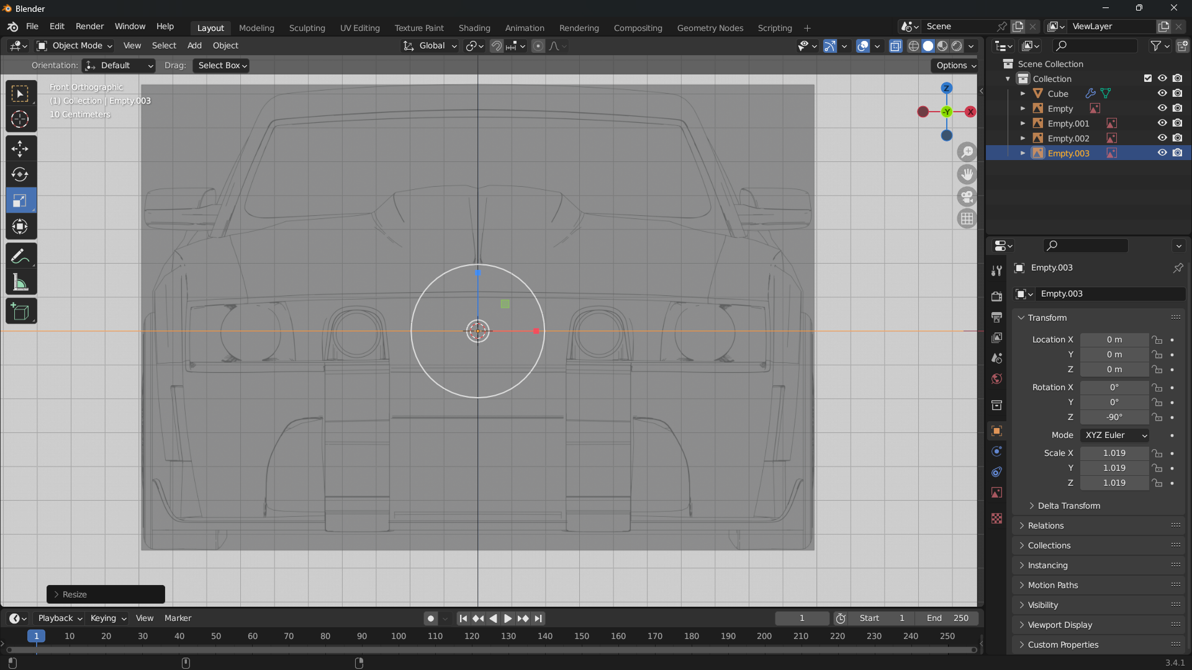Image resolution: width=1192 pixels, height=670 pixels.
Task: Open the Object Mode dropdown
Action: point(74,46)
